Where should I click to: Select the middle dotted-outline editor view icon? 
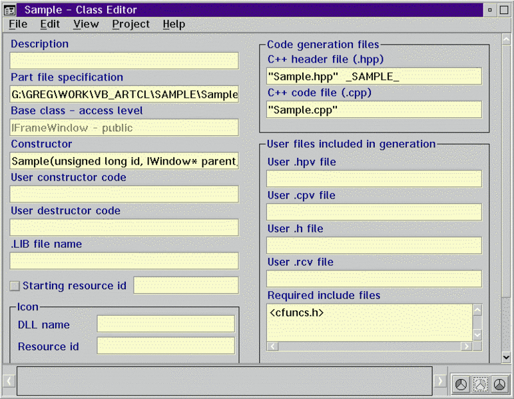coord(480,384)
